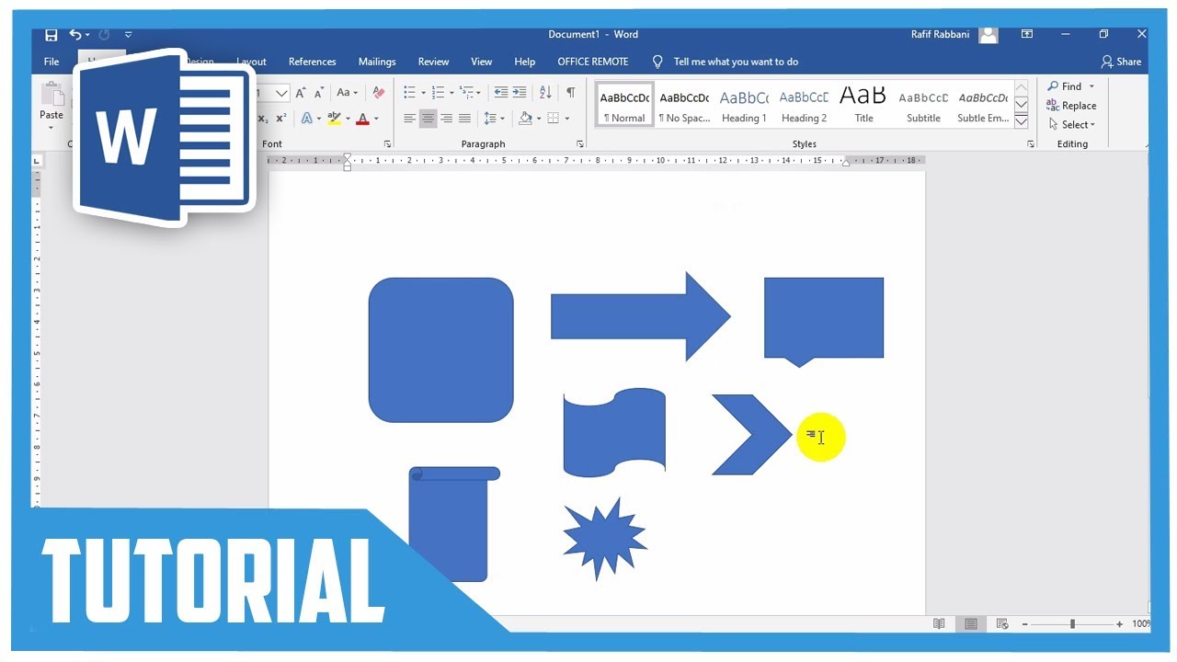Open the Mailings ribbon tab
The height and width of the screenshot is (662, 1177).
377,62
